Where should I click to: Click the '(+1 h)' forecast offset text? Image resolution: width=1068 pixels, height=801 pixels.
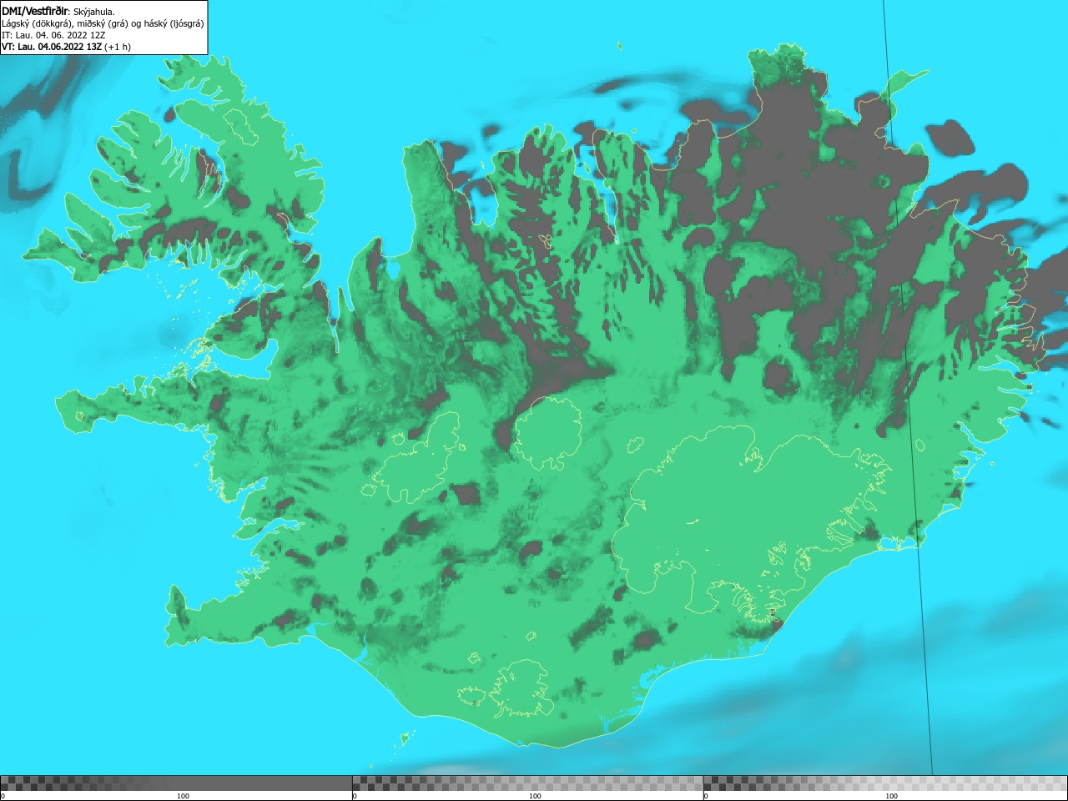click(118, 47)
